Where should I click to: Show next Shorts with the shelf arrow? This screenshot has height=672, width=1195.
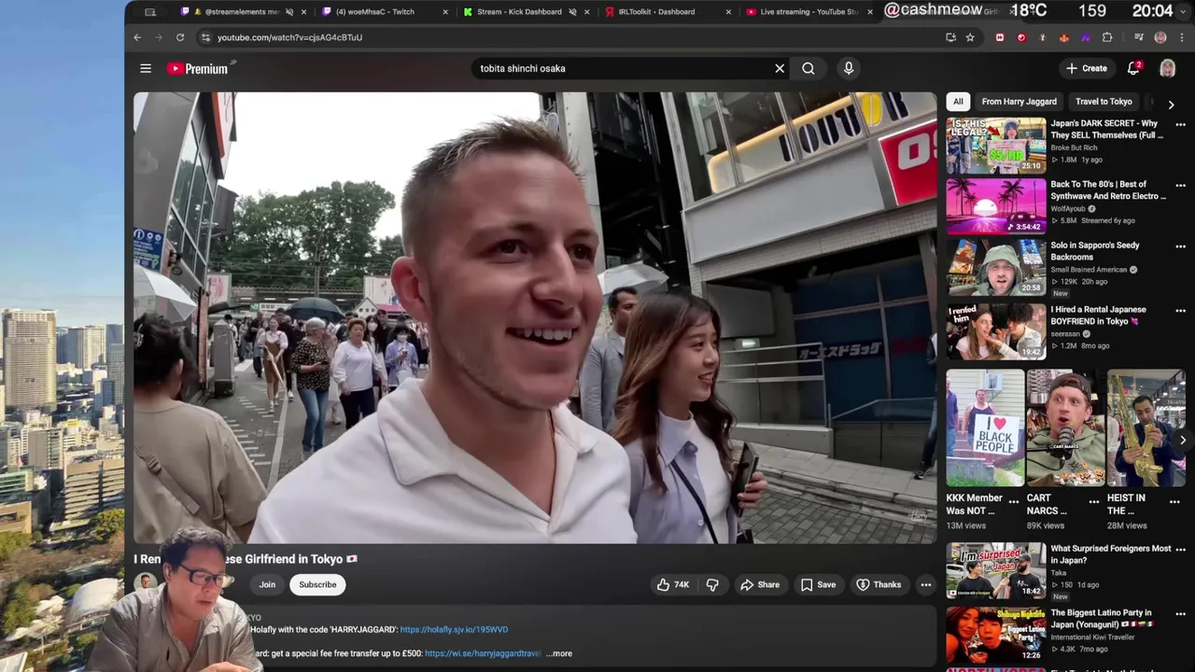[1183, 440]
